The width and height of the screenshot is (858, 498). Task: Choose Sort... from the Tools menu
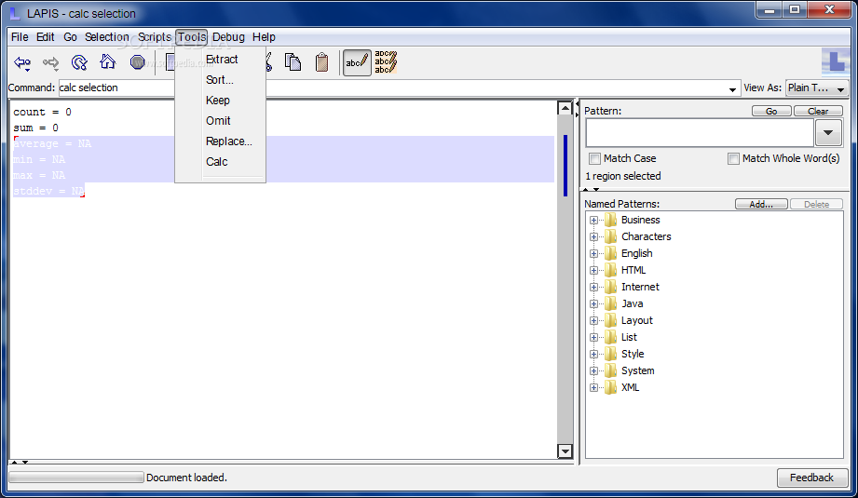[x=220, y=80]
